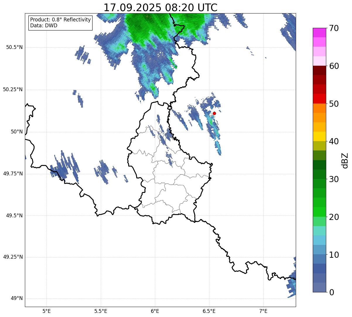Click the latitude label 49.5°N
The image size is (352, 317).
14,216
